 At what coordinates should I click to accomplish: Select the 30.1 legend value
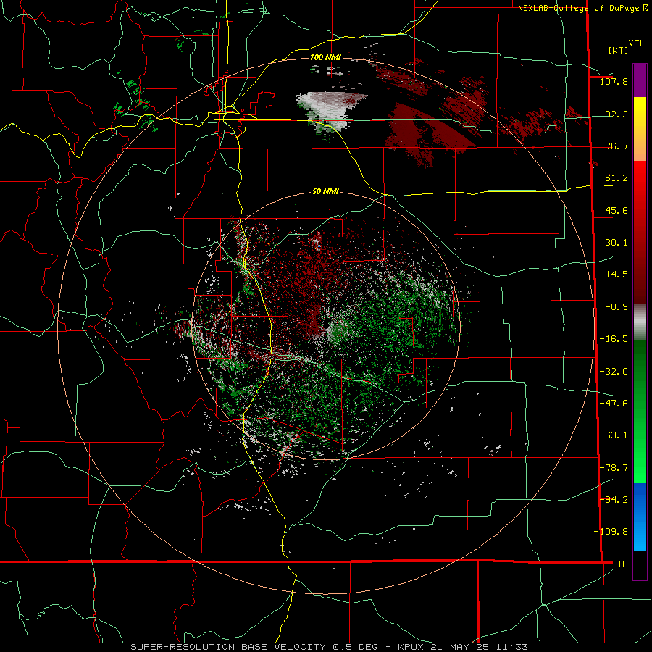(x=617, y=243)
